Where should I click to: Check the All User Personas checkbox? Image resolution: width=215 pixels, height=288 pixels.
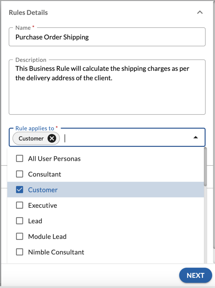click(19, 159)
